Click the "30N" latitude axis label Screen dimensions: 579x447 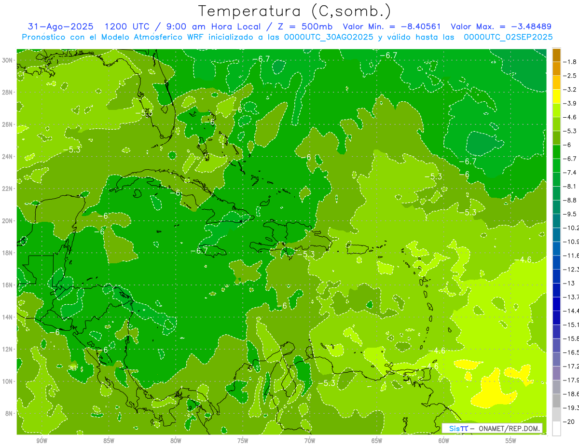7,60
